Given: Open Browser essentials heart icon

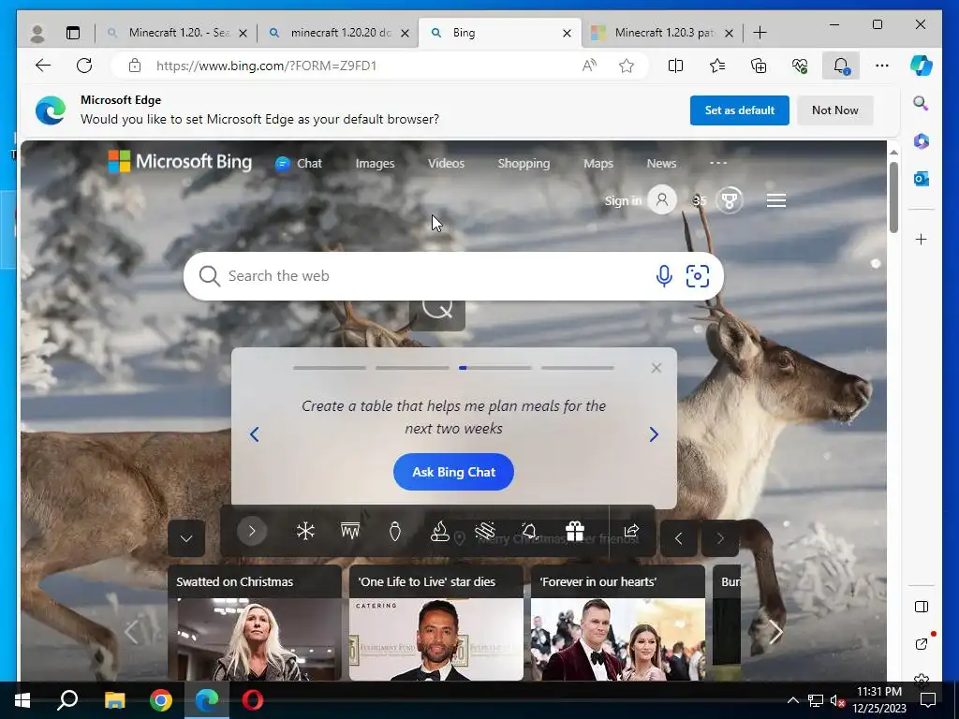Looking at the screenshot, I should pos(800,66).
